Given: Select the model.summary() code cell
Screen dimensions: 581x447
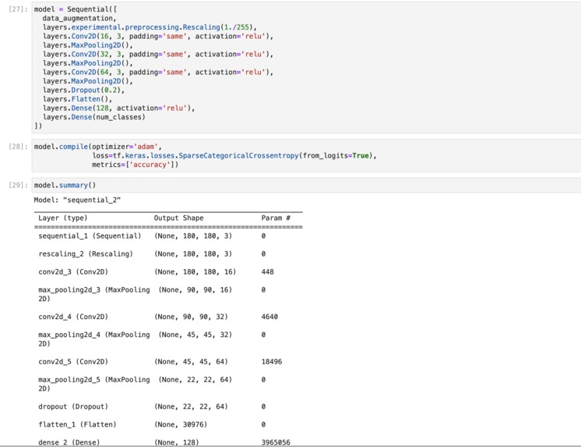Looking at the screenshot, I should pos(306,185).
